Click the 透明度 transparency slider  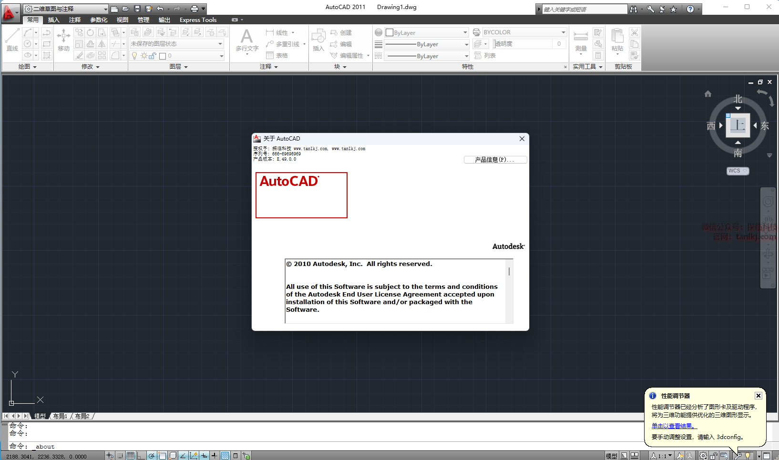pyautogui.click(x=523, y=44)
